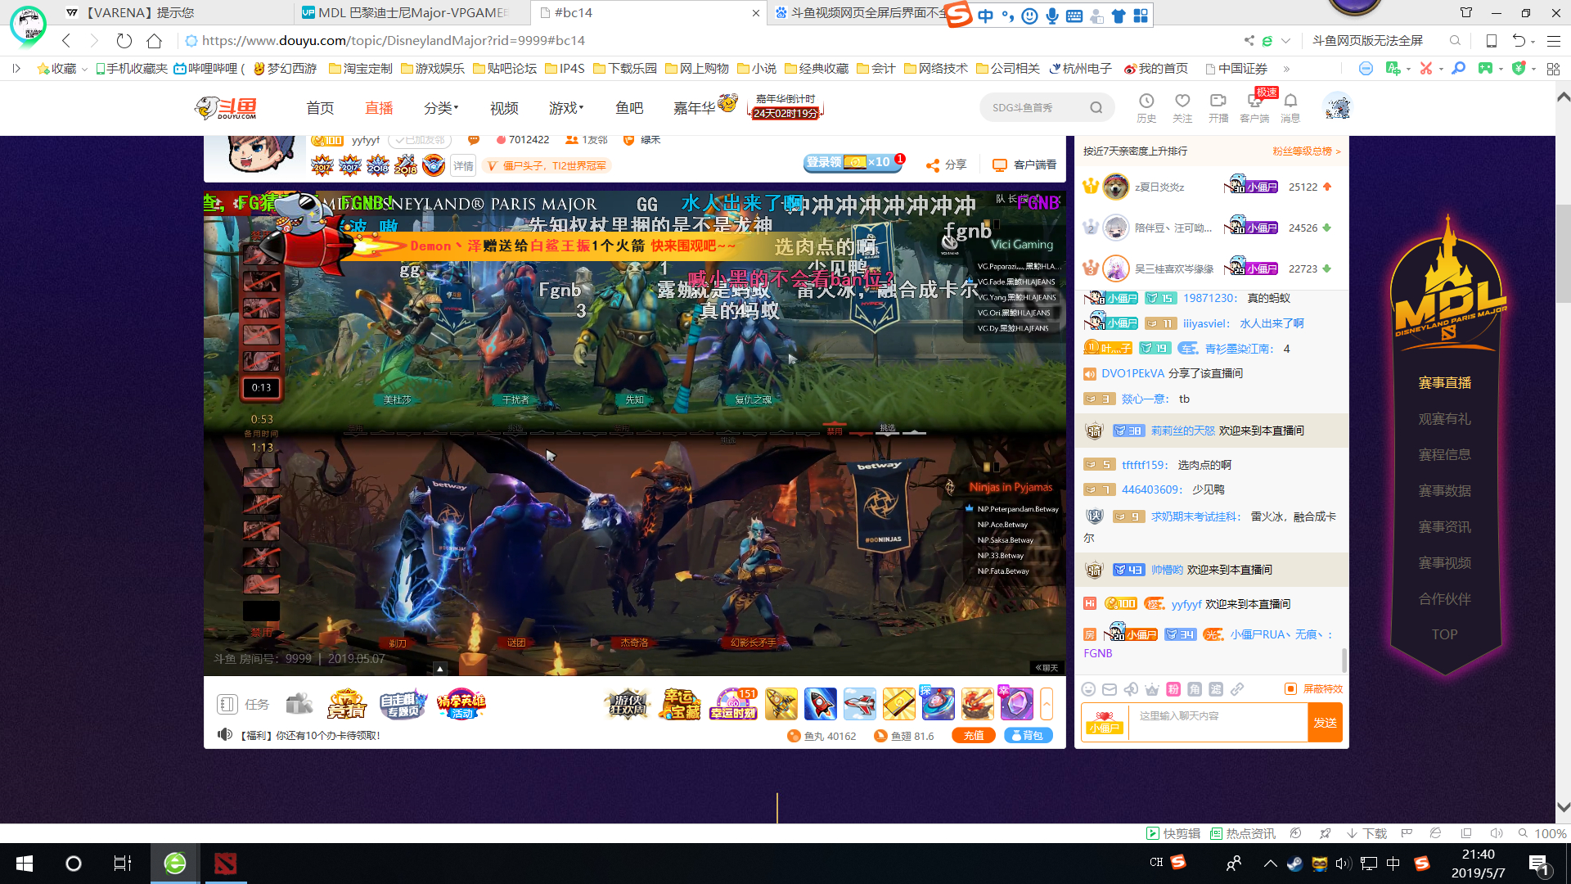The width and height of the screenshot is (1571, 884).
Task: Open 消息 bell notifications
Action: [1290, 101]
